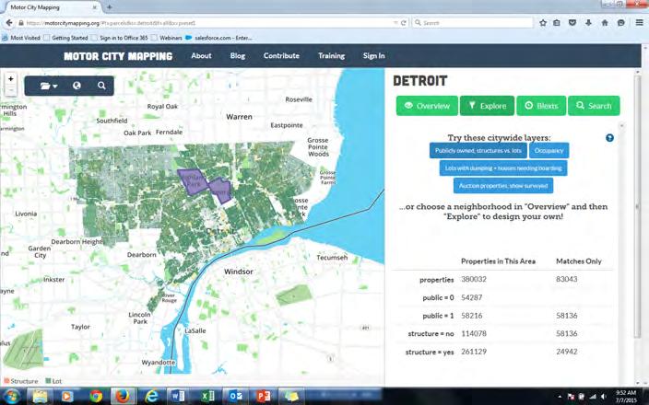Click the page vertical scrollbar on right
Image resolution: width=649 pixels, height=405 pixels.
638,206
